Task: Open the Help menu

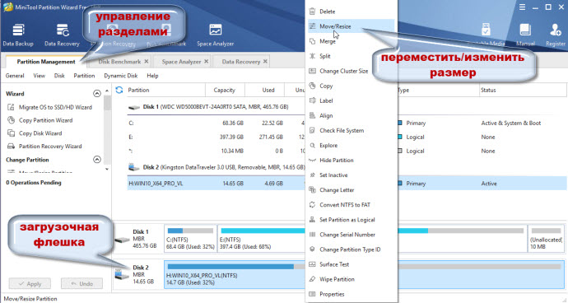Action: tap(152, 76)
